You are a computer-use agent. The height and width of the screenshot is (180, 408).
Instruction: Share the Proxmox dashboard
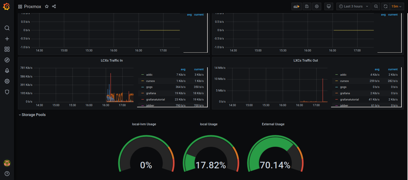pos(54,6)
